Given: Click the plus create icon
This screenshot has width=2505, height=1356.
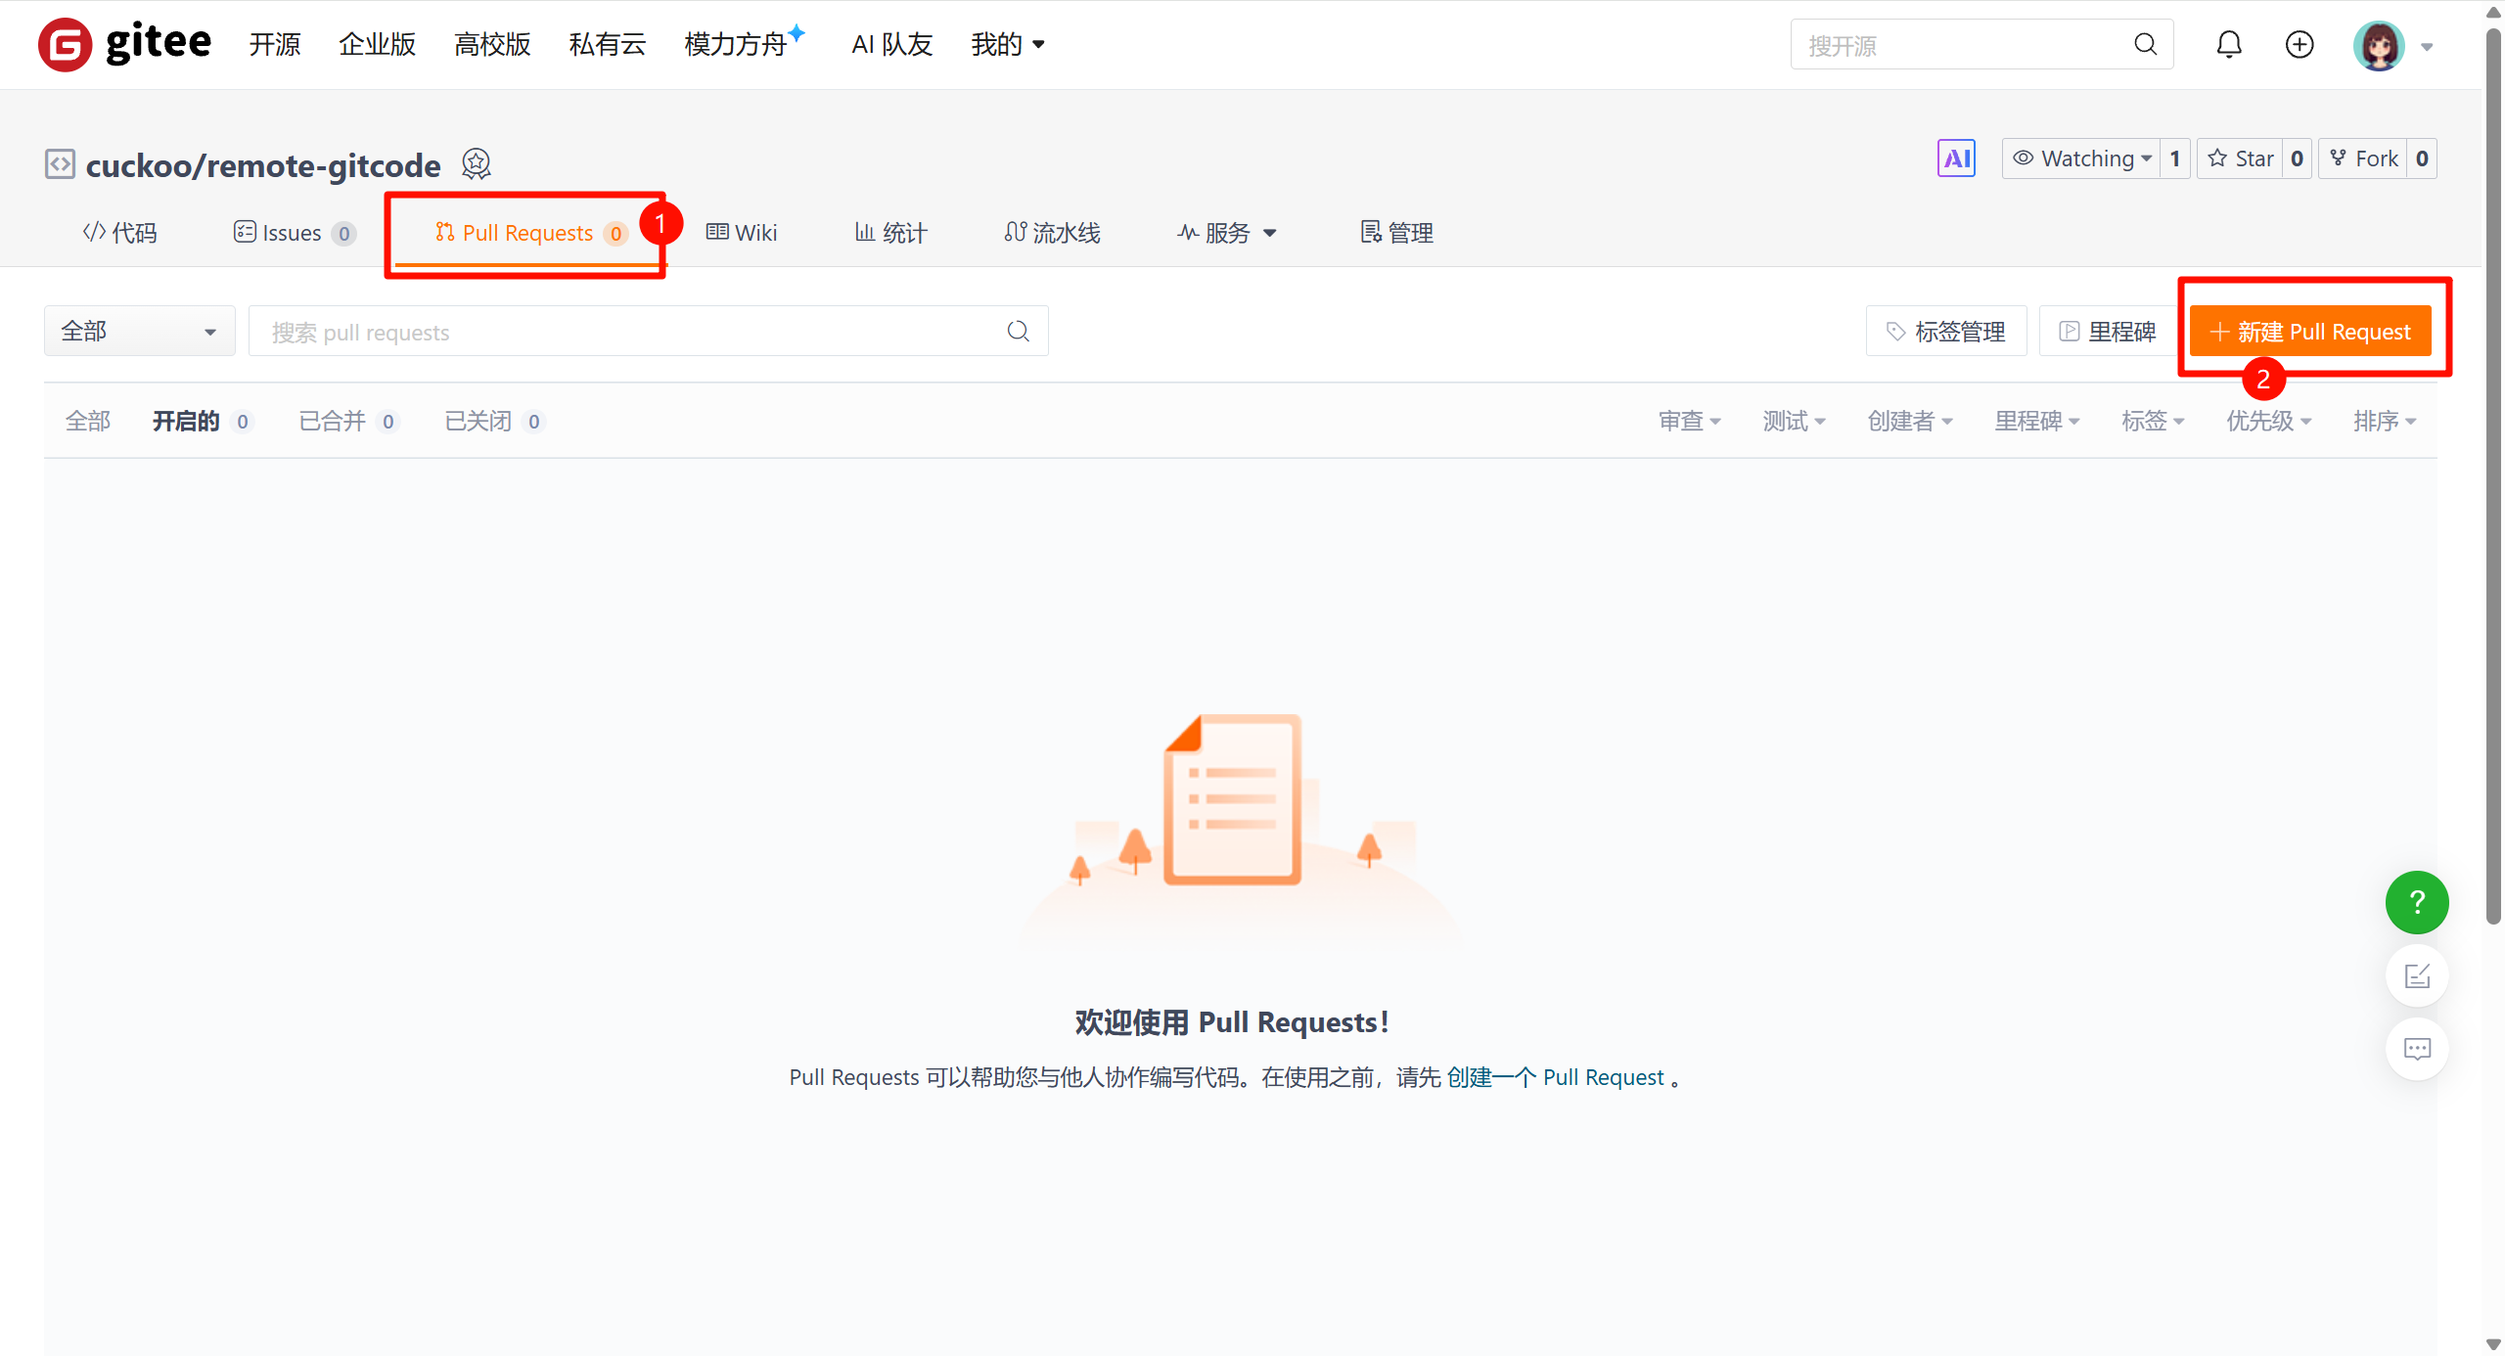Looking at the screenshot, I should pyautogui.click(x=2299, y=45).
